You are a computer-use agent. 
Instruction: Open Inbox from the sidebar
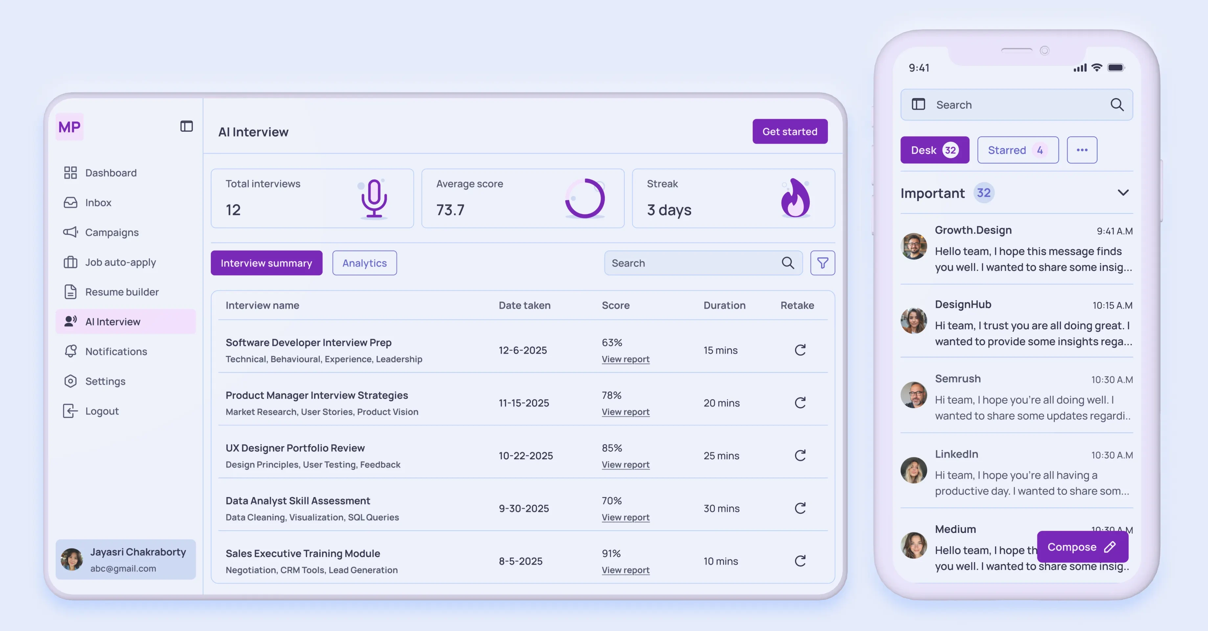click(x=98, y=203)
